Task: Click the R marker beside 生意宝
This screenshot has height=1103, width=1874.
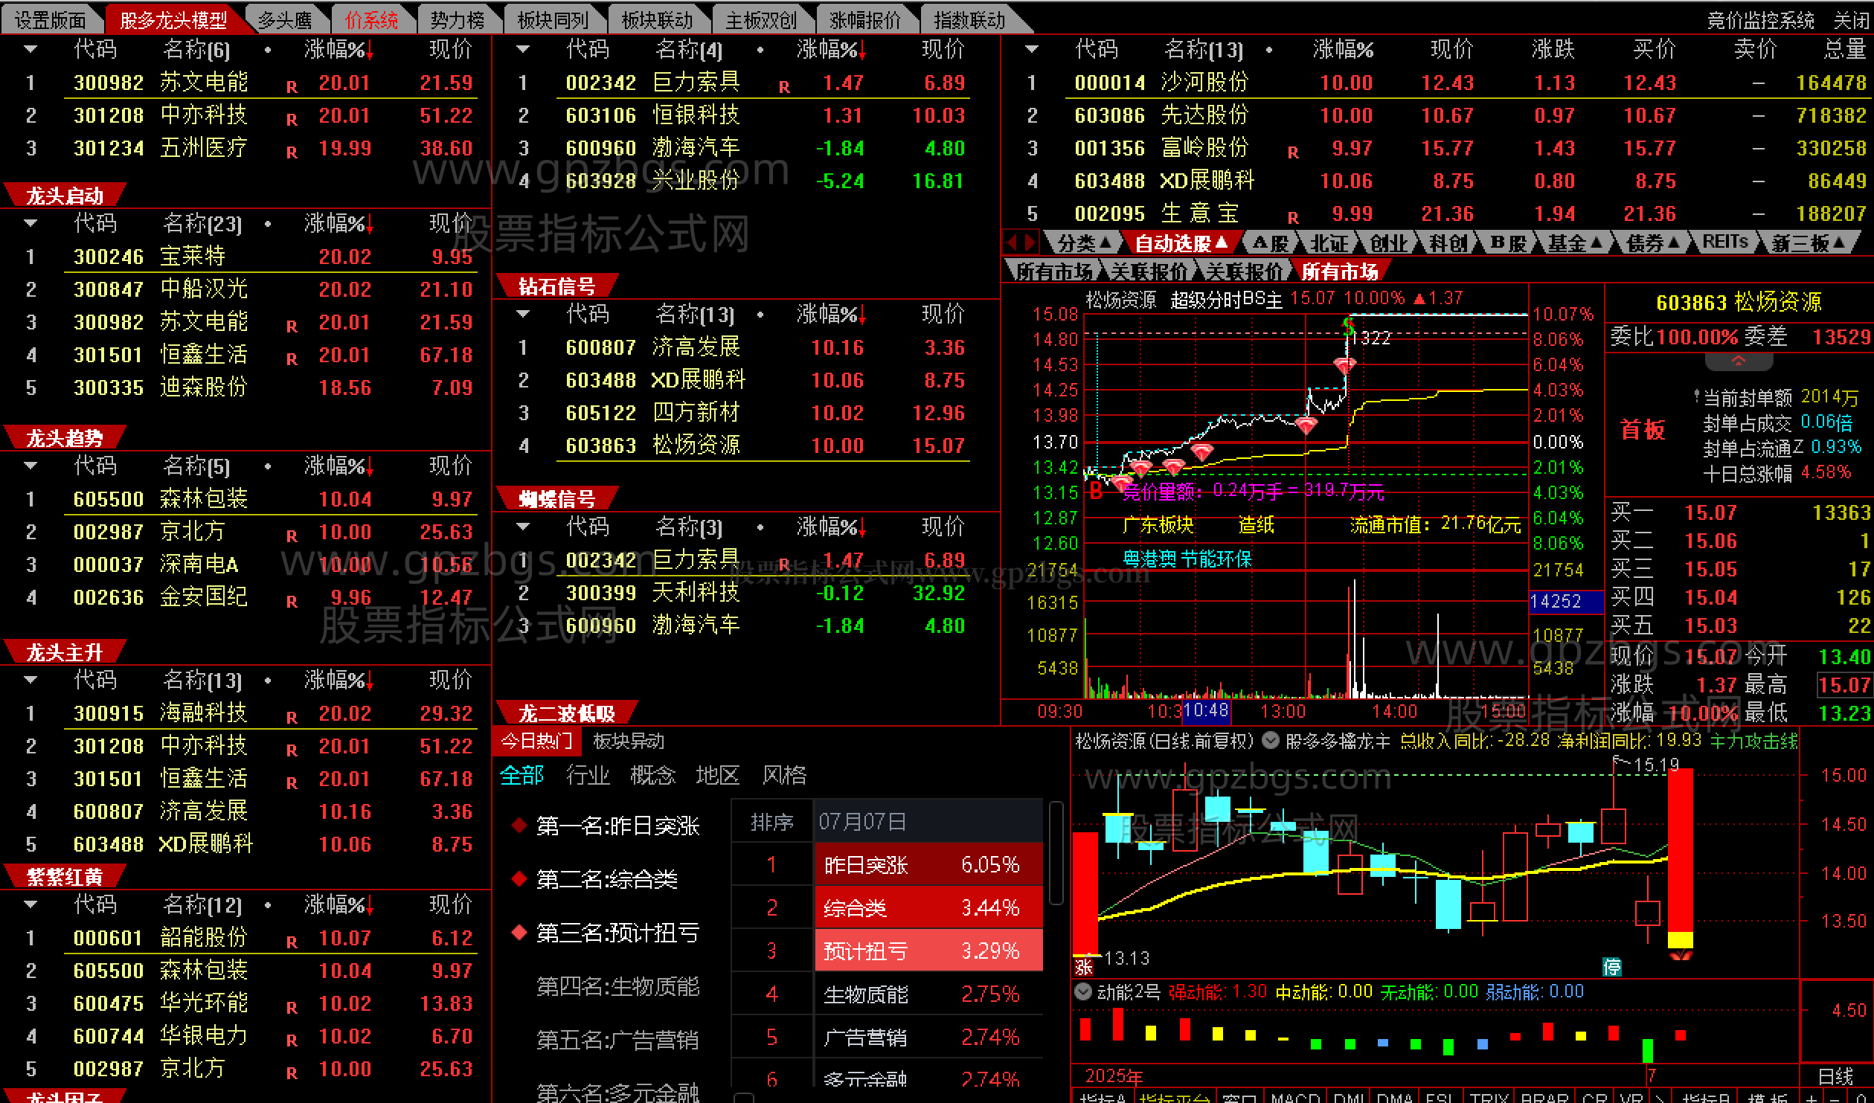Action: click(x=1293, y=218)
